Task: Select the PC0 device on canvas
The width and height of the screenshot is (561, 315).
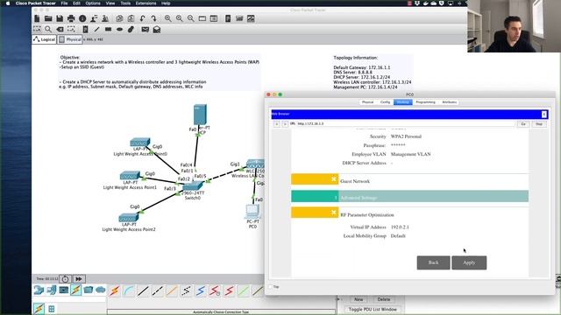Action: (x=252, y=212)
